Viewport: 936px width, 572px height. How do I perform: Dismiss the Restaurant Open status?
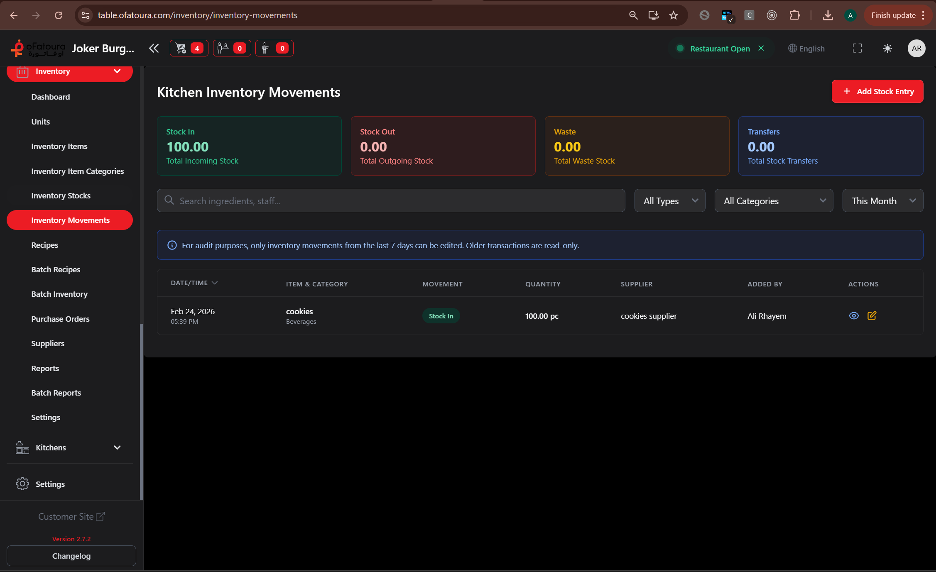point(761,48)
